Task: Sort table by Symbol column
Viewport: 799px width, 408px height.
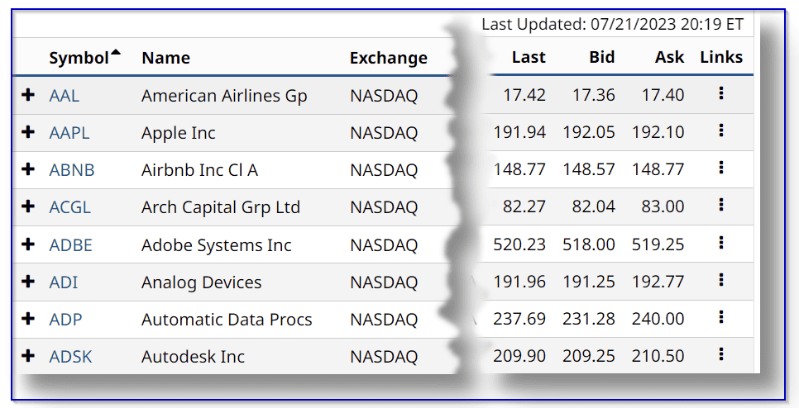Action: tap(79, 58)
